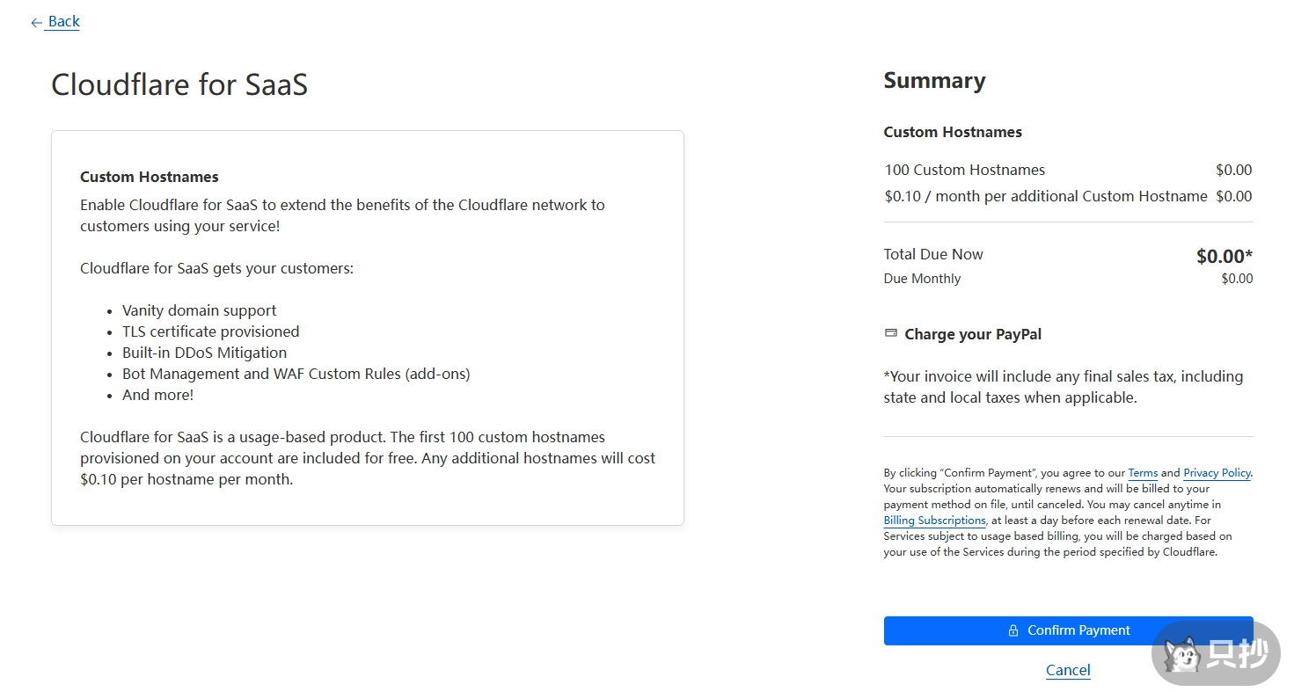Click the card icon beside Charge your PayPal
The height and width of the screenshot is (699, 1294).
(890, 334)
